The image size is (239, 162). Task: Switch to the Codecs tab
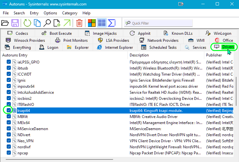(18, 33)
